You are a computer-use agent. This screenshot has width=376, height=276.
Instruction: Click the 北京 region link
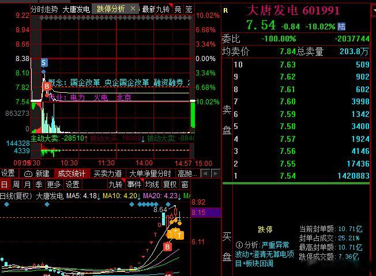tap(124, 97)
